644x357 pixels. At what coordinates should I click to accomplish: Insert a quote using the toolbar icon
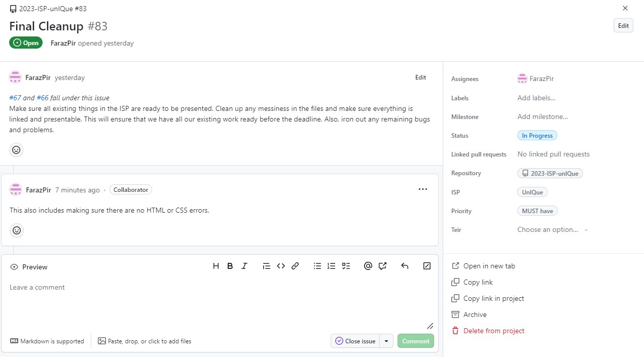pyautogui.click(x=266, y=266)
